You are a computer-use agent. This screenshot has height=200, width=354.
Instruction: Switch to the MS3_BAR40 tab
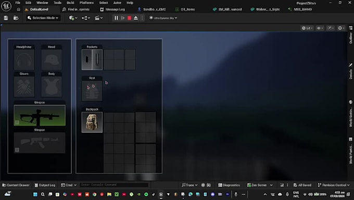(x=300, y=9)
